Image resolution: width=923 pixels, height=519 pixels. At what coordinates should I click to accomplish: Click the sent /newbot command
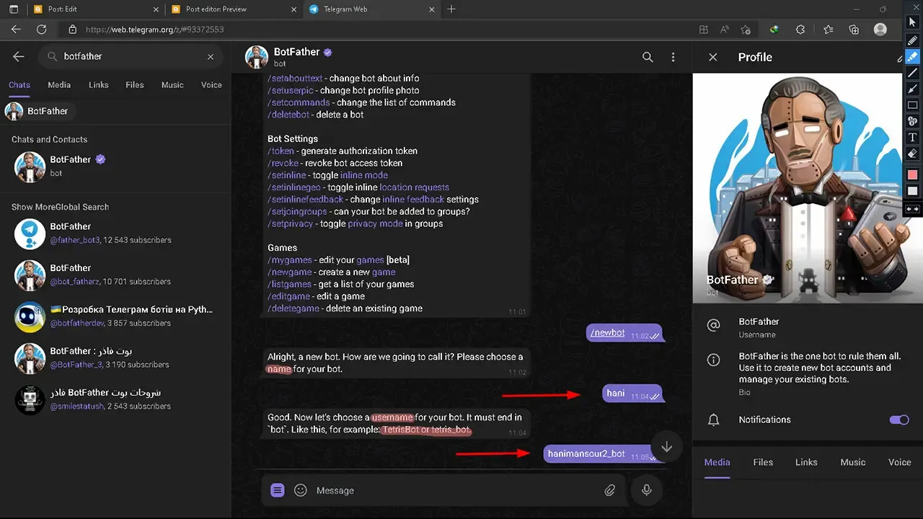(608, 332)
